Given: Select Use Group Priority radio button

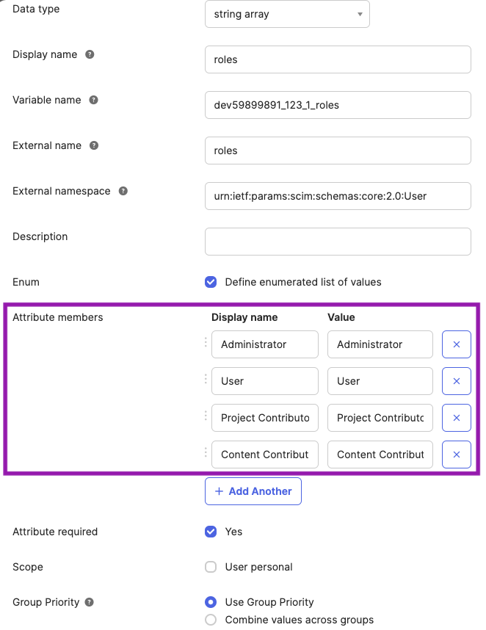Looking at the screenshot, I should (x=211, y=602).
